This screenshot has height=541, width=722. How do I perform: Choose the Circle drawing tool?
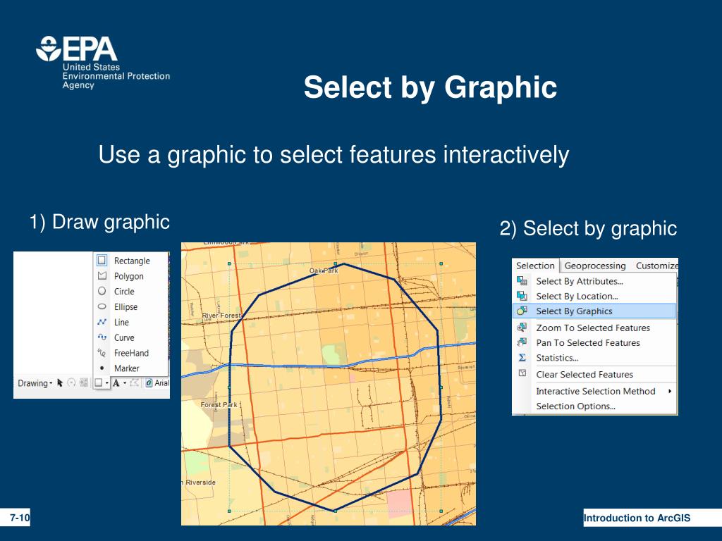[130, 291]
